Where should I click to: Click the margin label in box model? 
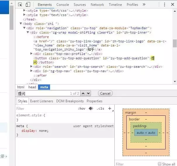[130, 113]
